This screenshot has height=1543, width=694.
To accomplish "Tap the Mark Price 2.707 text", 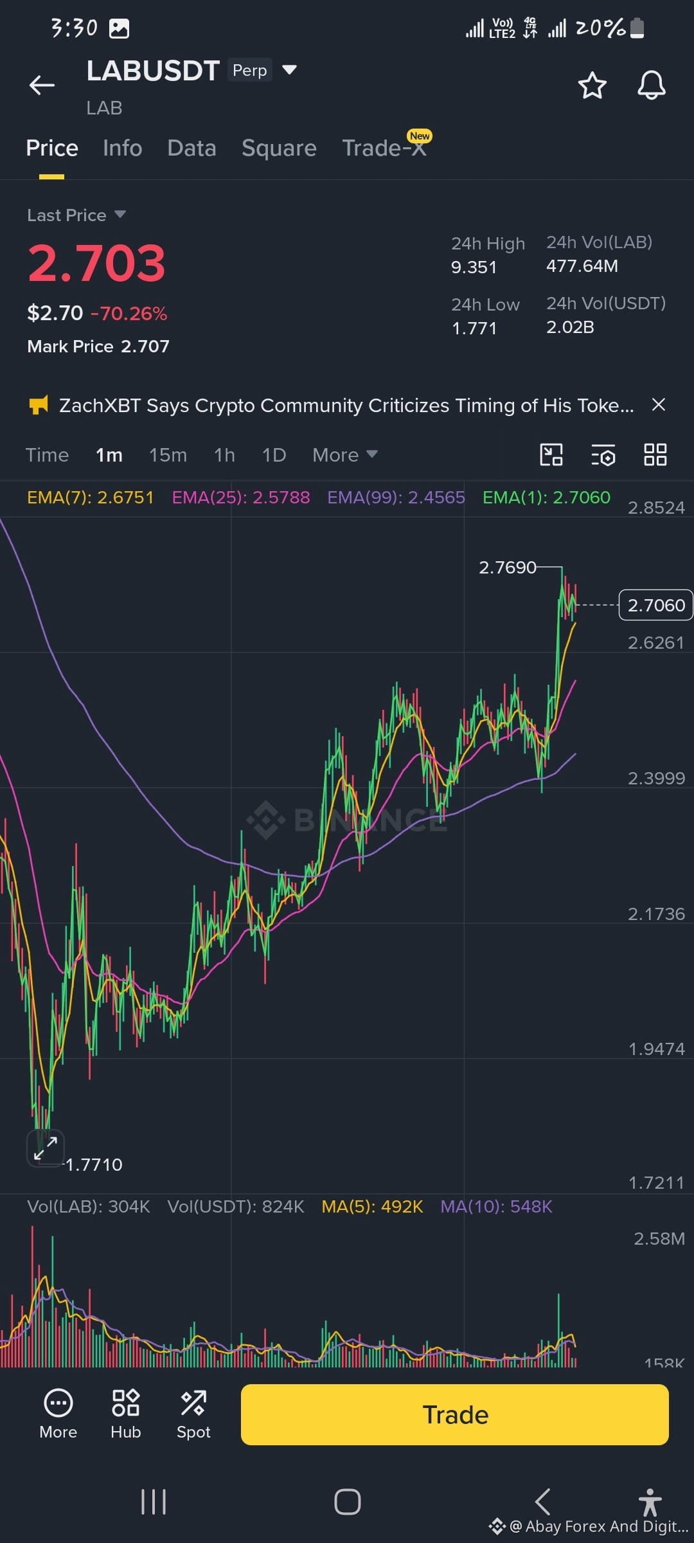I will point(98,347).
